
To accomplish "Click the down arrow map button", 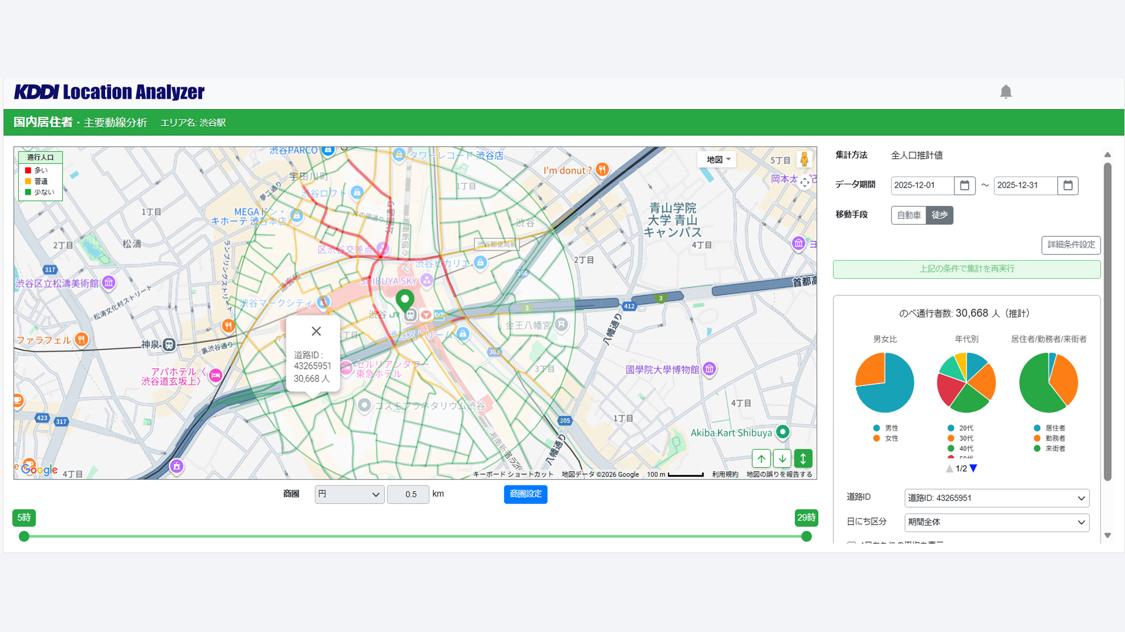I will pos(782,458).
